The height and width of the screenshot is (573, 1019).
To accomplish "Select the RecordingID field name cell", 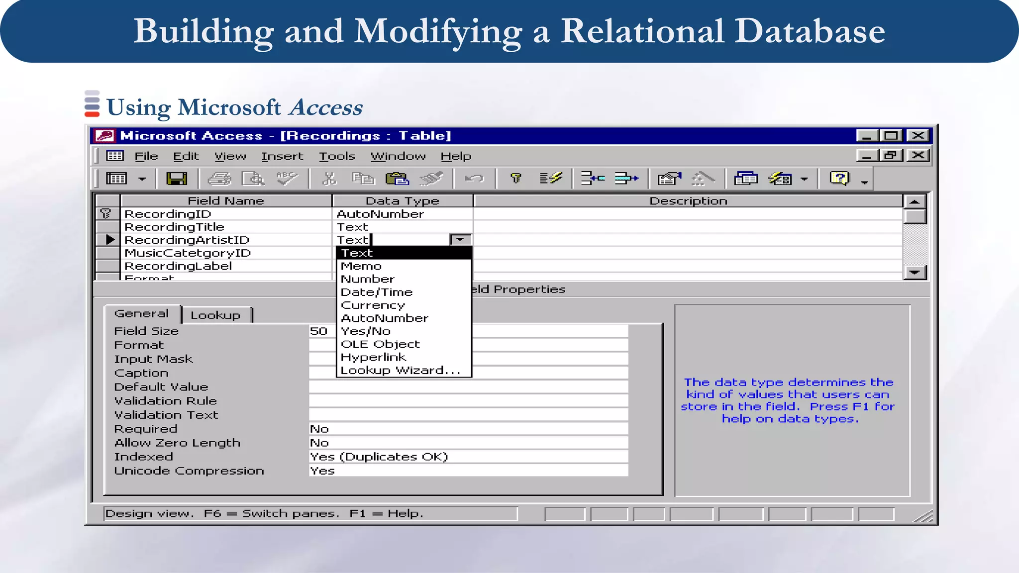I will [x=226, y=214].
